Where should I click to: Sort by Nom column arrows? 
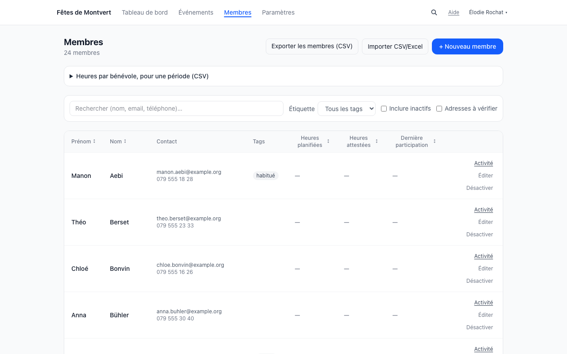click(125, 142)
